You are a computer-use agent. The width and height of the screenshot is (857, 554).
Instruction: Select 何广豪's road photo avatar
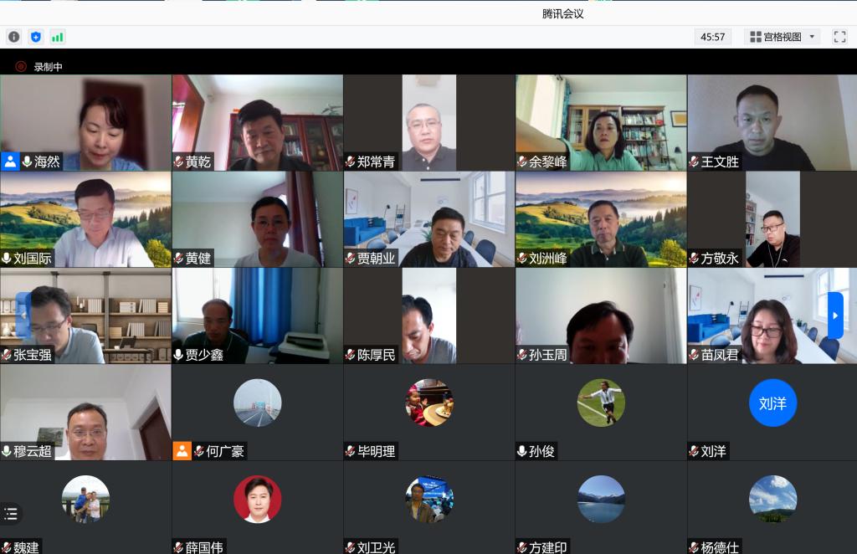(258, 403)
